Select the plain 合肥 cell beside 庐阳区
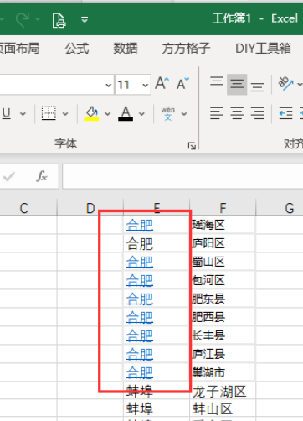Viewport: 303px width, 421px height. (x=157, y=243)
